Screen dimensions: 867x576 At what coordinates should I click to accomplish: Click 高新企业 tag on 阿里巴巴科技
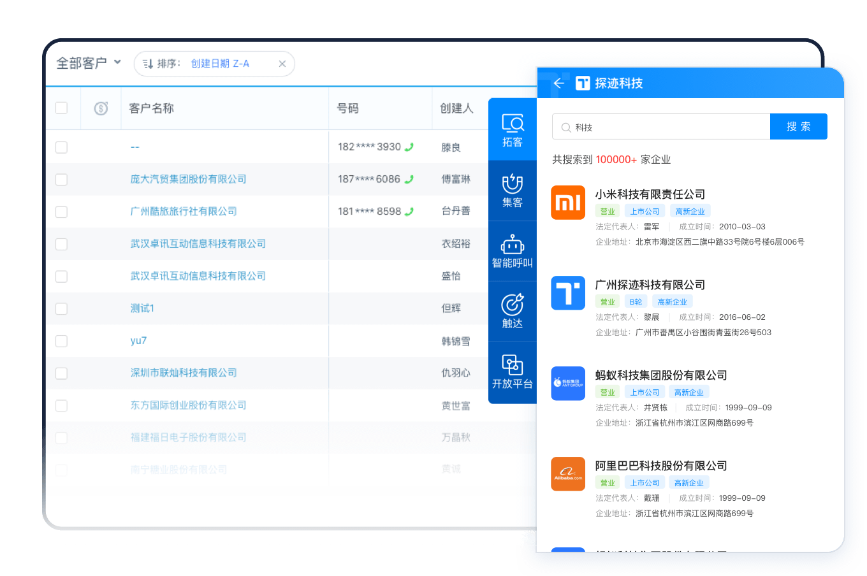point(688,483)
